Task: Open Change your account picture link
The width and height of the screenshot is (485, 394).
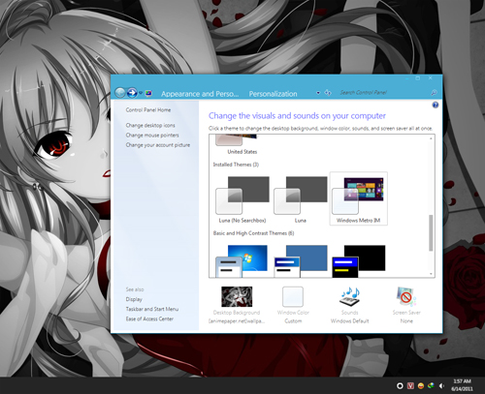Action: (158, 145)
